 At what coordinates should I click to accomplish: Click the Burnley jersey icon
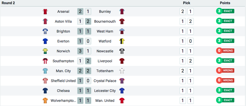122,11
